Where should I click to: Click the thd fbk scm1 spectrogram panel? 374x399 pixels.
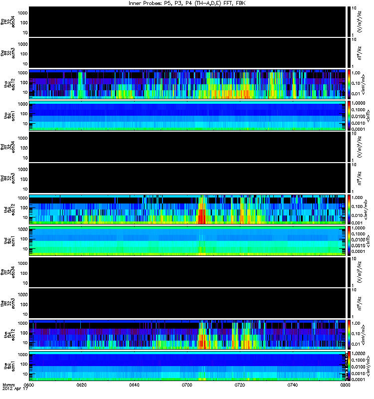187,241
